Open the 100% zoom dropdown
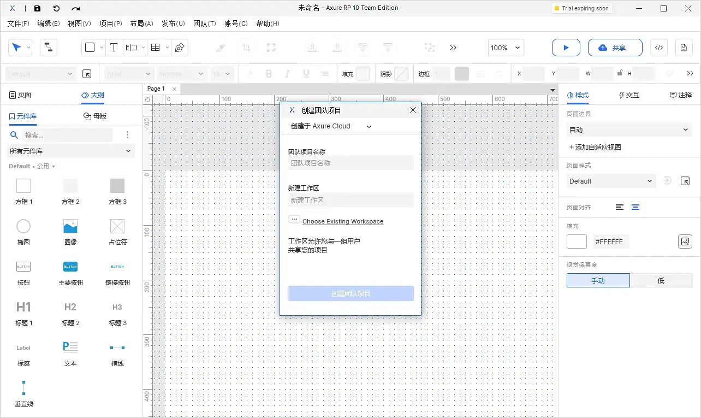Image resolution: width=701 pixels, height=418 pixels. (x=505, y=48)
